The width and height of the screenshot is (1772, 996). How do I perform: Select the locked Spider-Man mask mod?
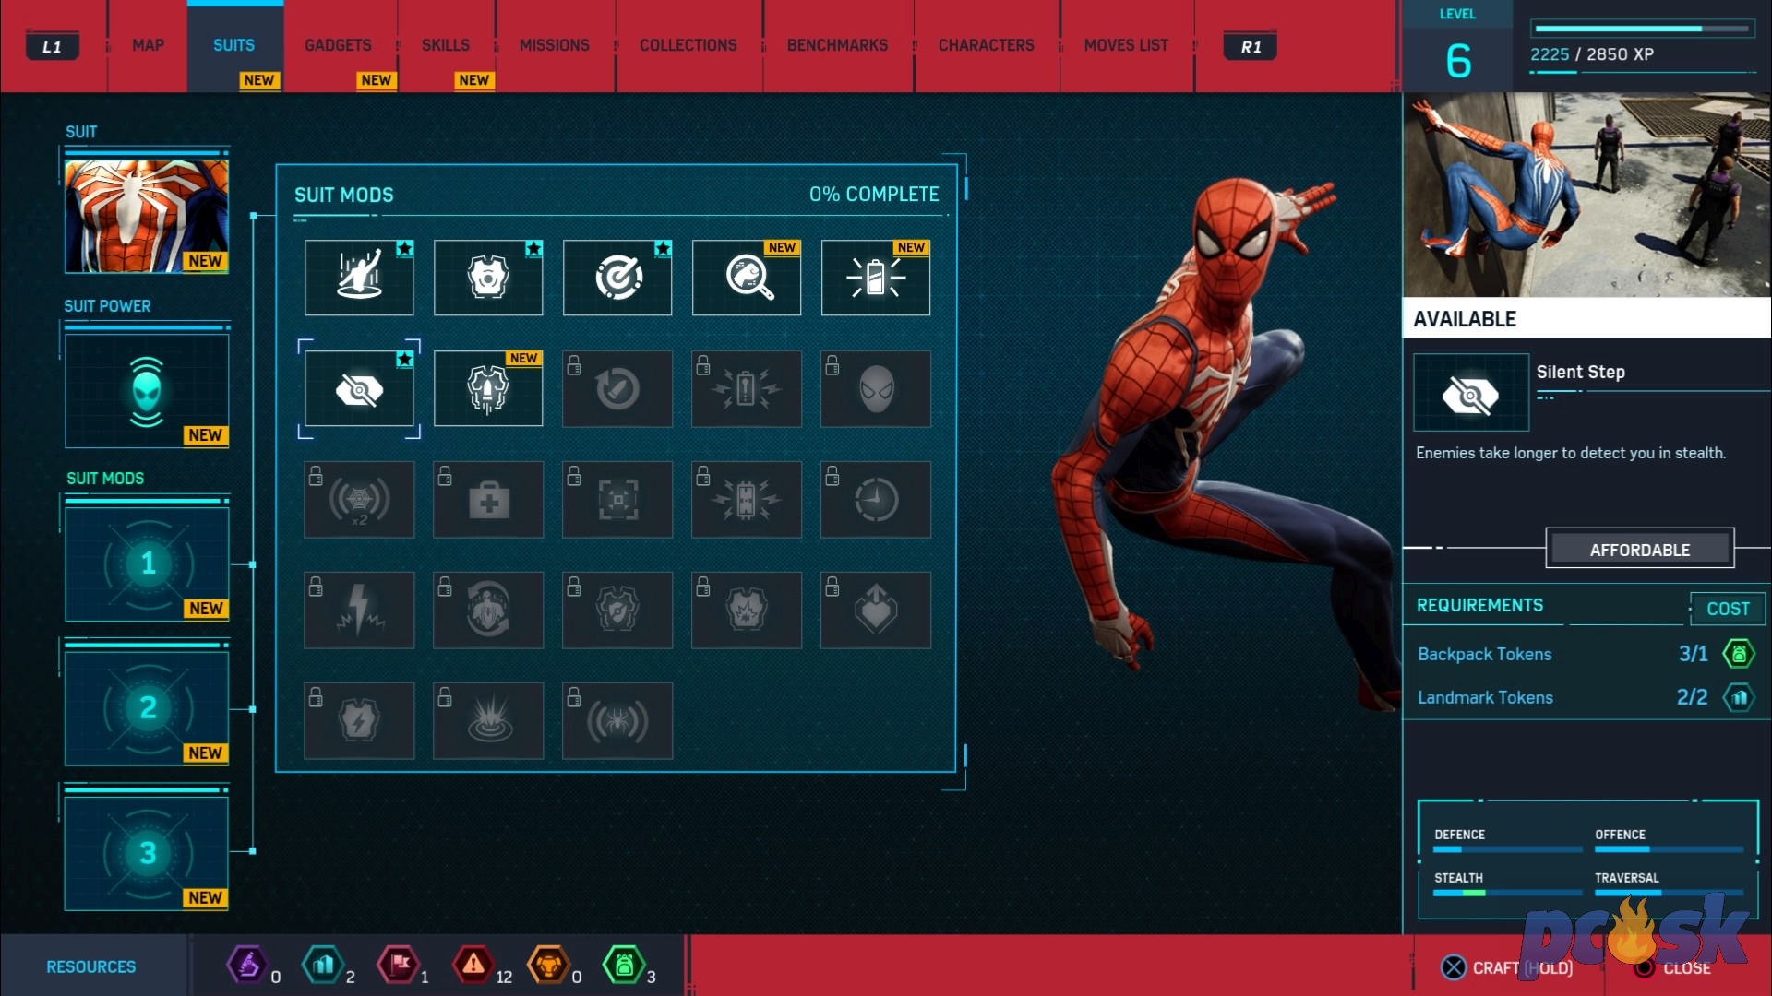tap(876, 388)
